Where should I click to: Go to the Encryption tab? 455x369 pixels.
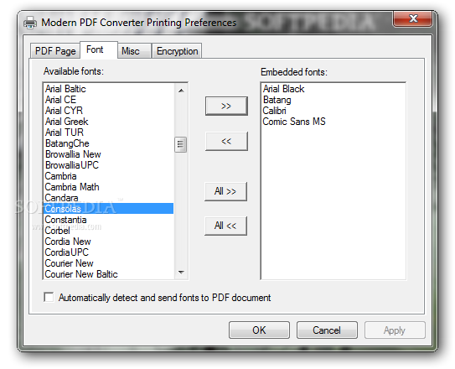click(177, 51)
